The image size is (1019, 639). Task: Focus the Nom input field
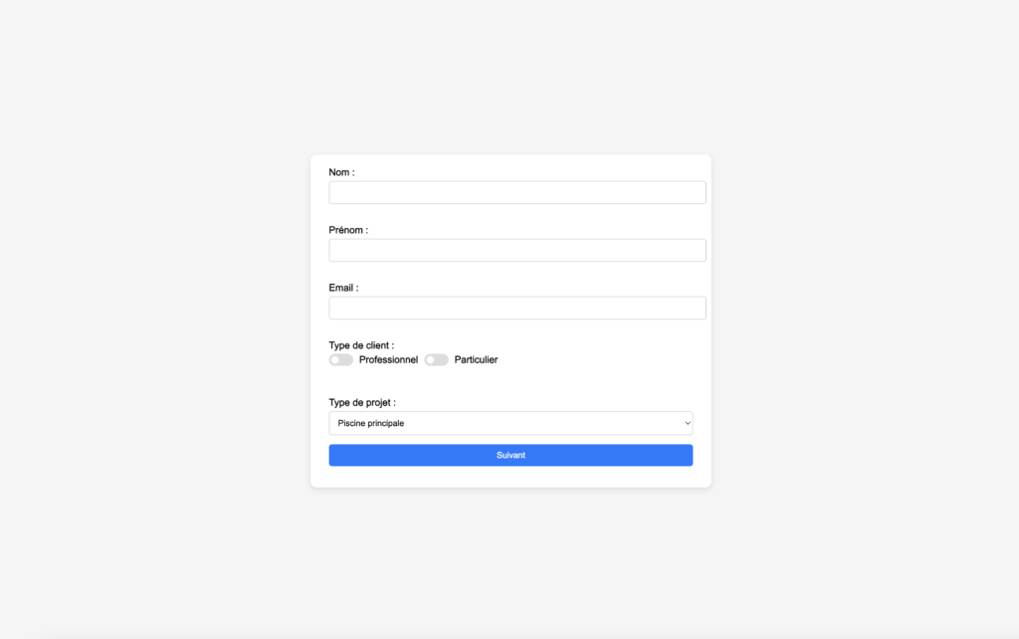click(517, 192)
